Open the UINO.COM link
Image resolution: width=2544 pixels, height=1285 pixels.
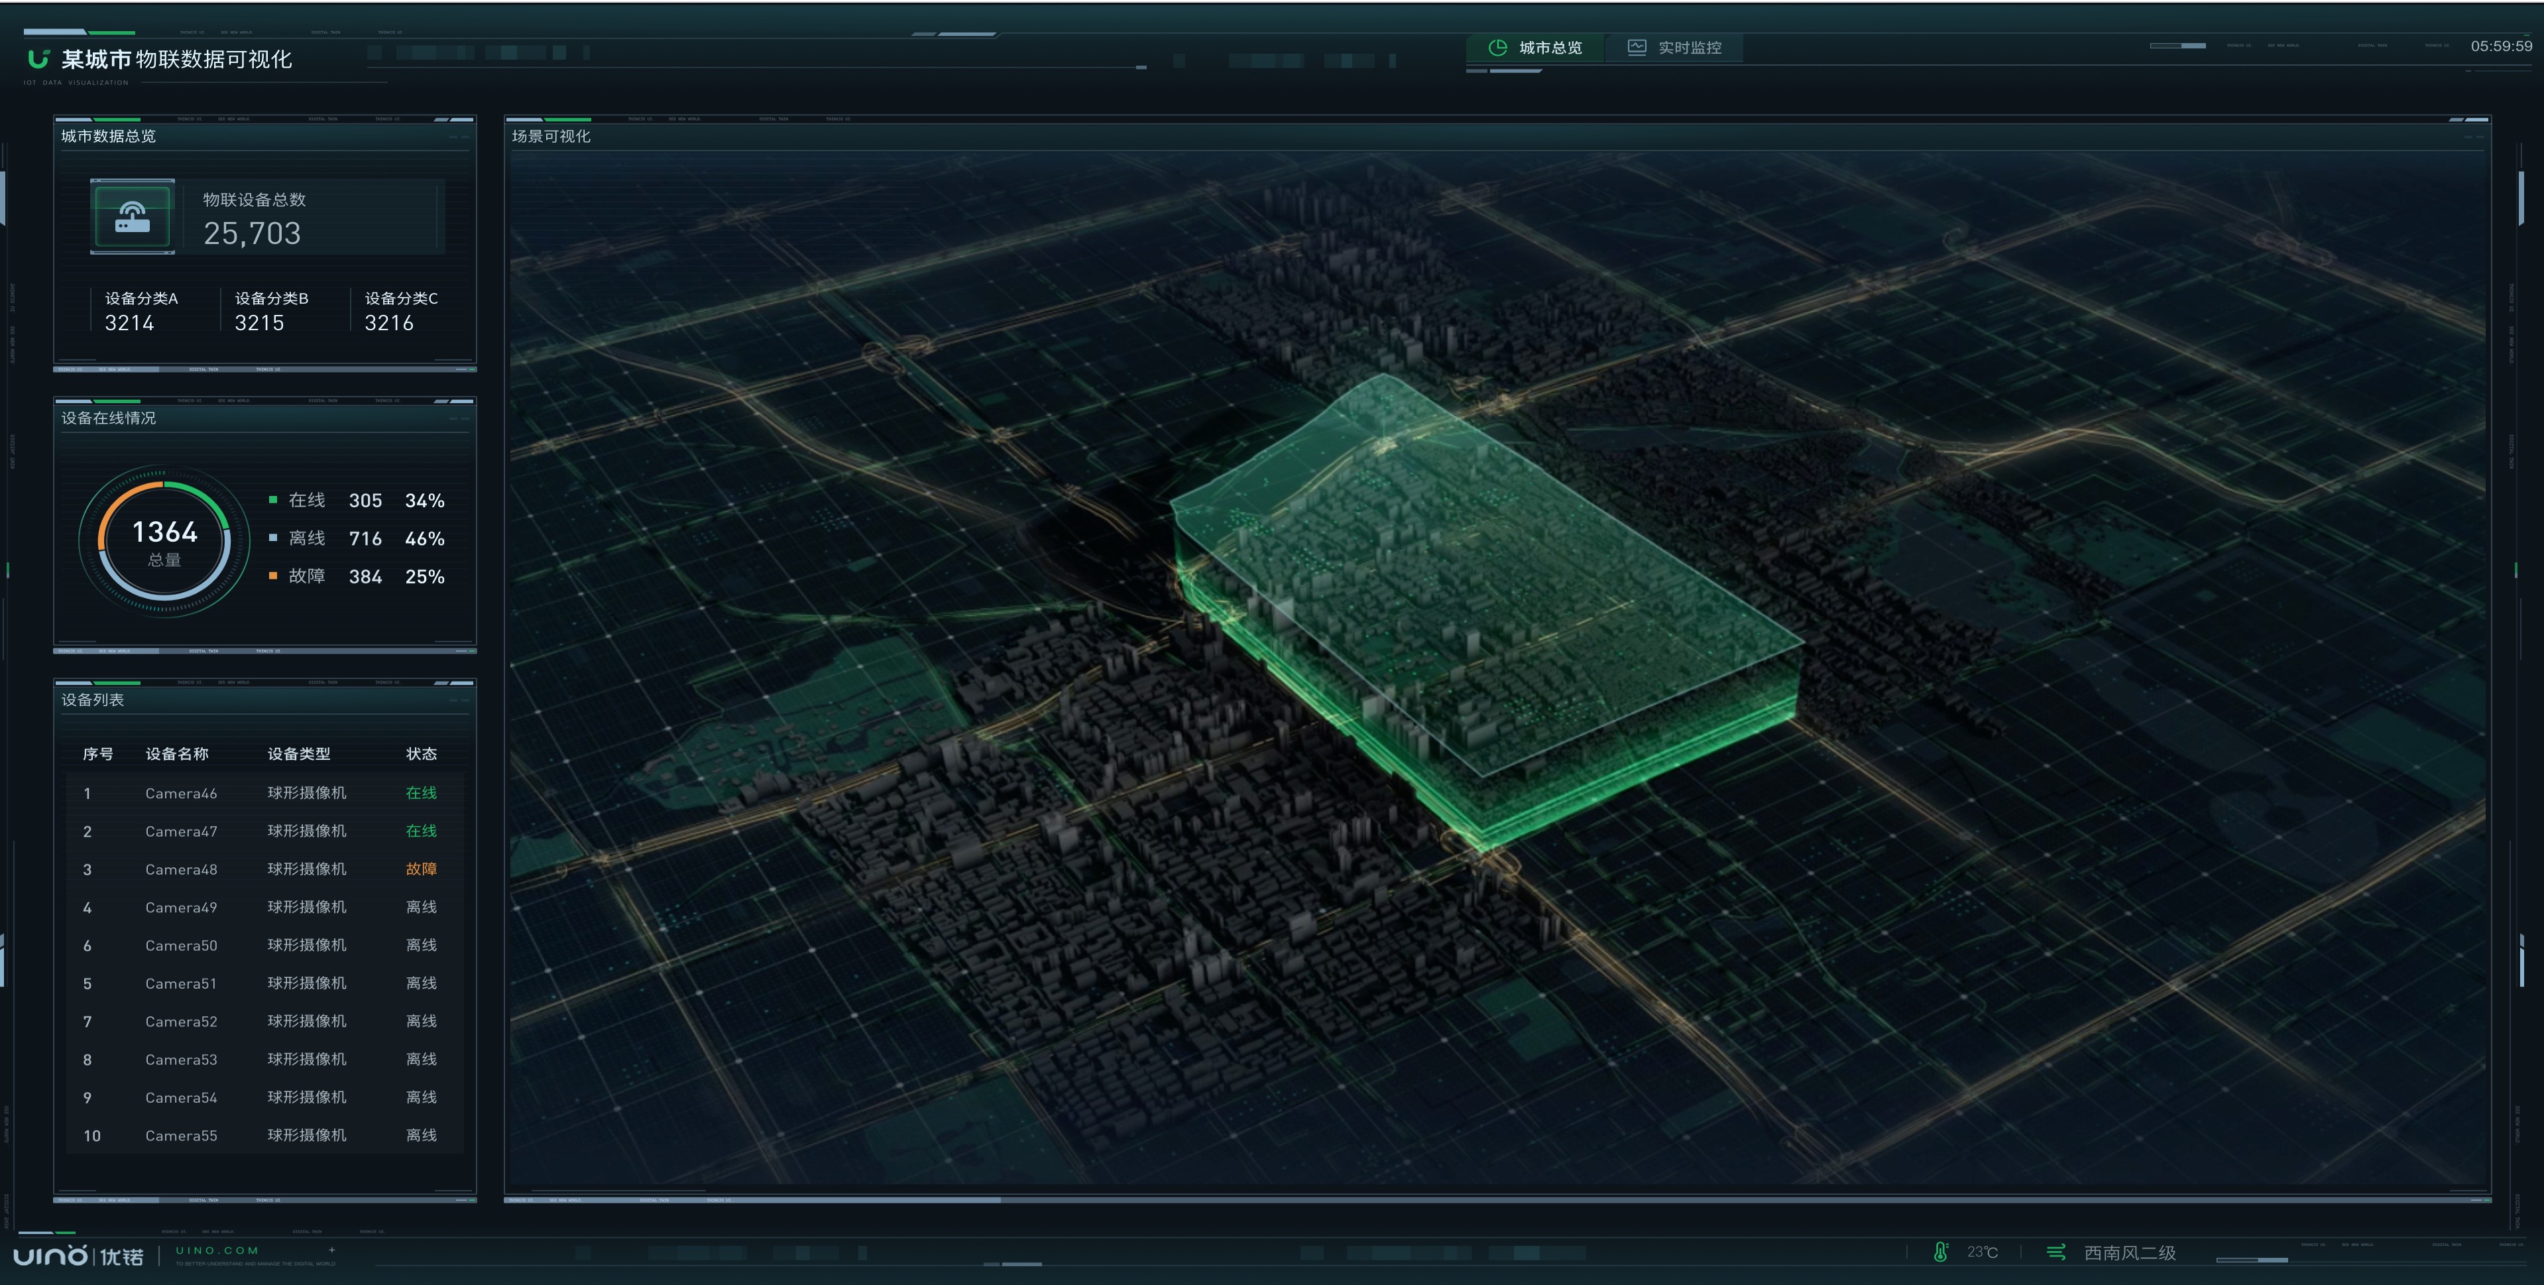(217, 1251)
